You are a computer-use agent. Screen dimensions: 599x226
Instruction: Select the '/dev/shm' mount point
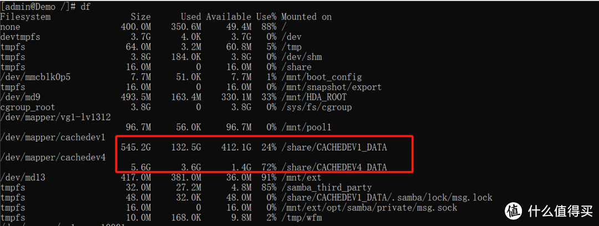[x=301, y=57]
